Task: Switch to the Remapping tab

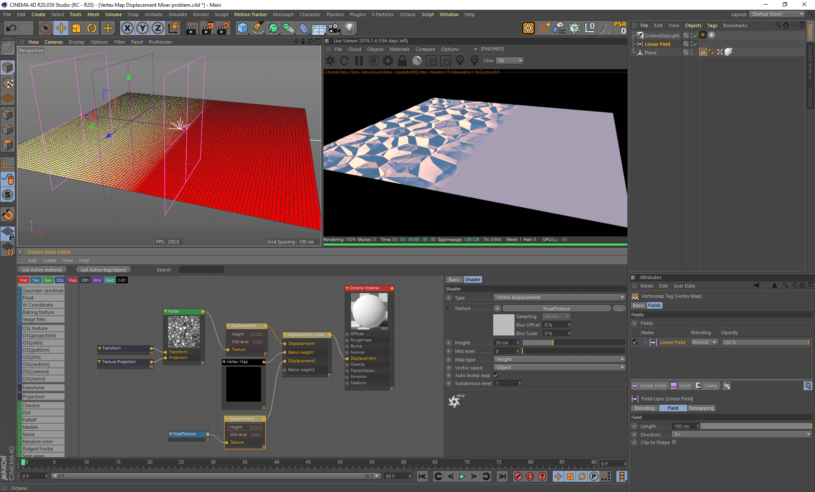Action: pos(701,408)
